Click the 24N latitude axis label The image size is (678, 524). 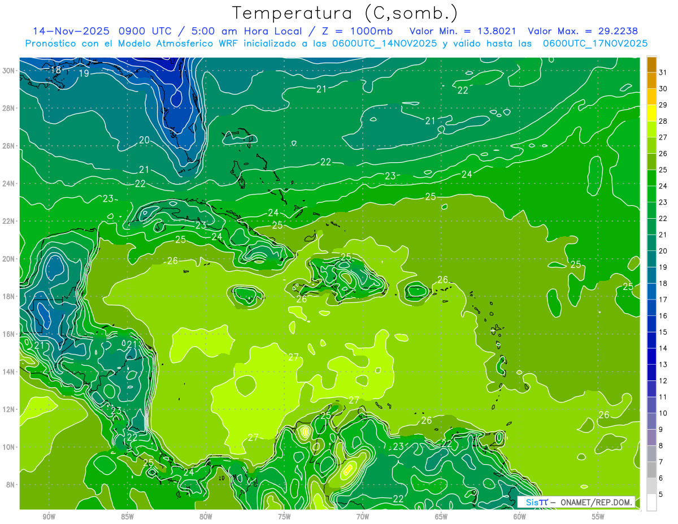[9, 184]
